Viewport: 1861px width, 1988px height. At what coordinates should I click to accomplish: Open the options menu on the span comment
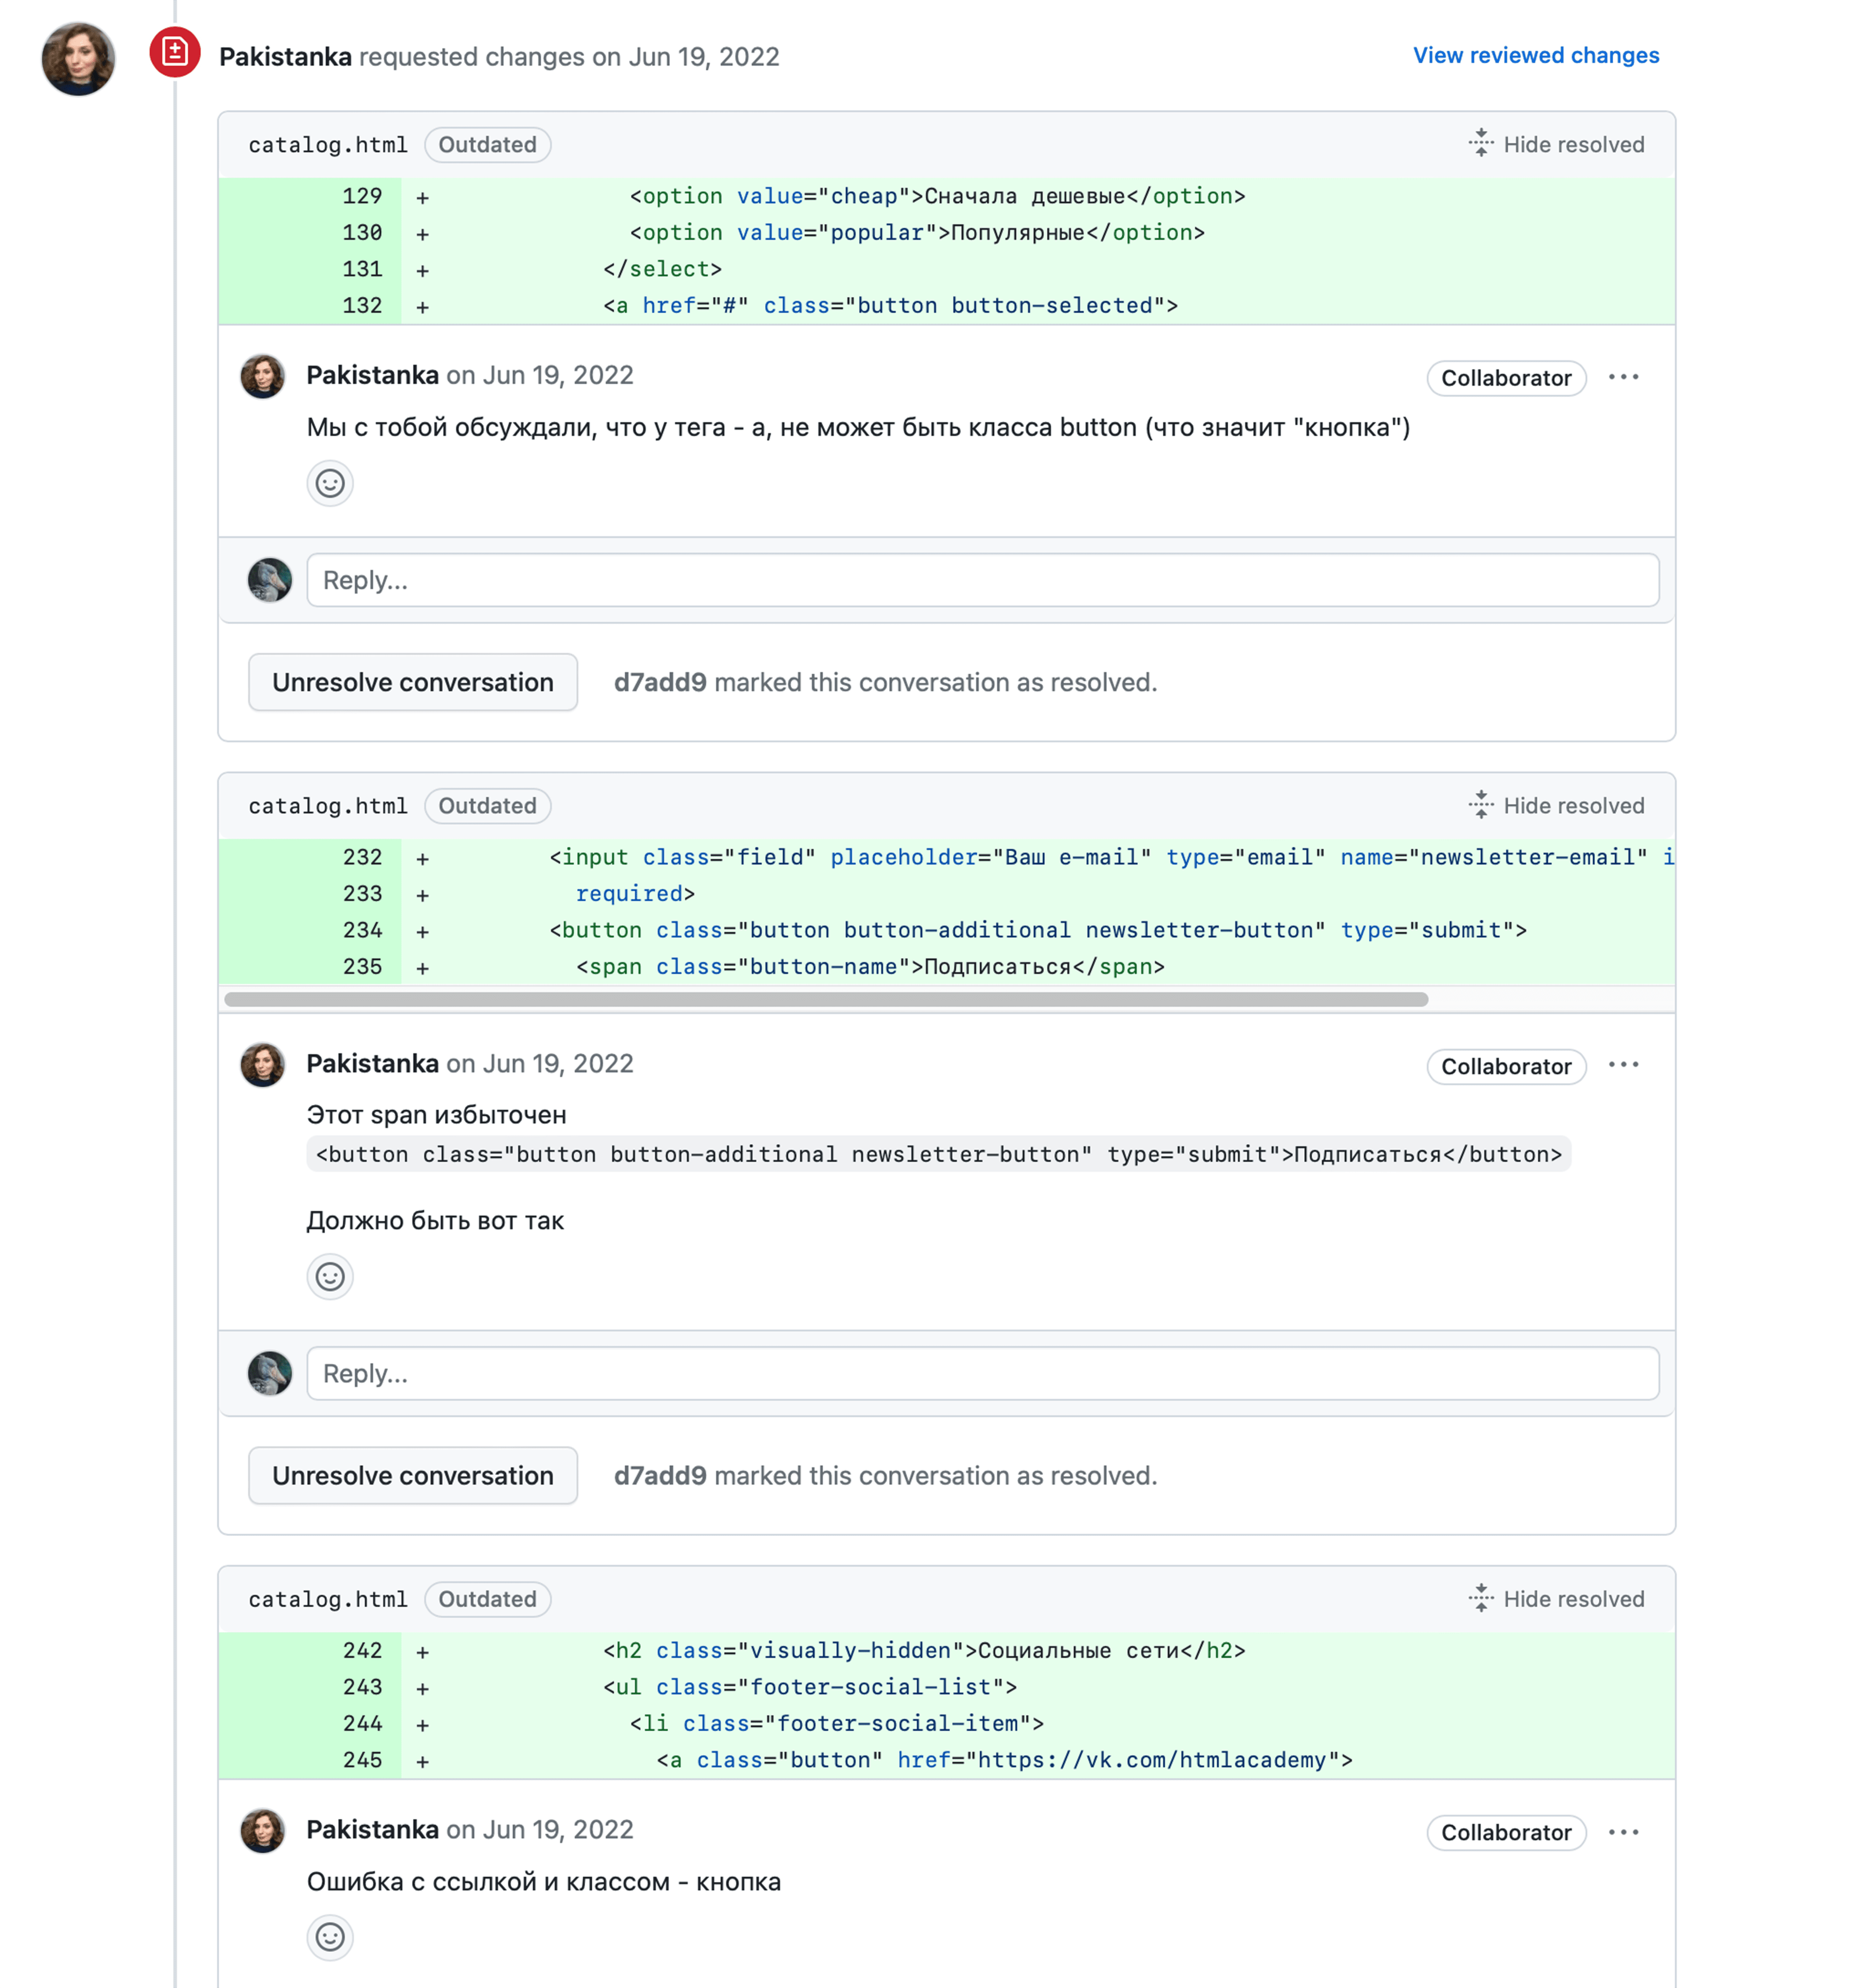(1624, 1065)
